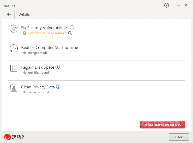Click the orange warning exclamation icon
Screen dimensions: 193x143
click(25, 33)
